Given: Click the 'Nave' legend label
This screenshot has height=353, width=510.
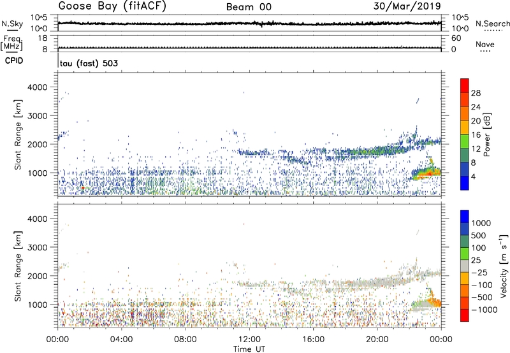Looking at the screenshot, I should [485, 44].
